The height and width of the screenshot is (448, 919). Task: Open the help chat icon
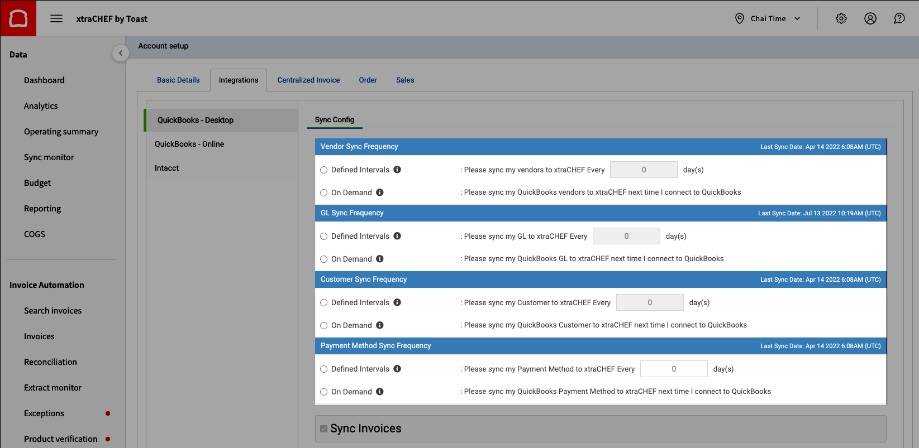[x=899, y=18]
